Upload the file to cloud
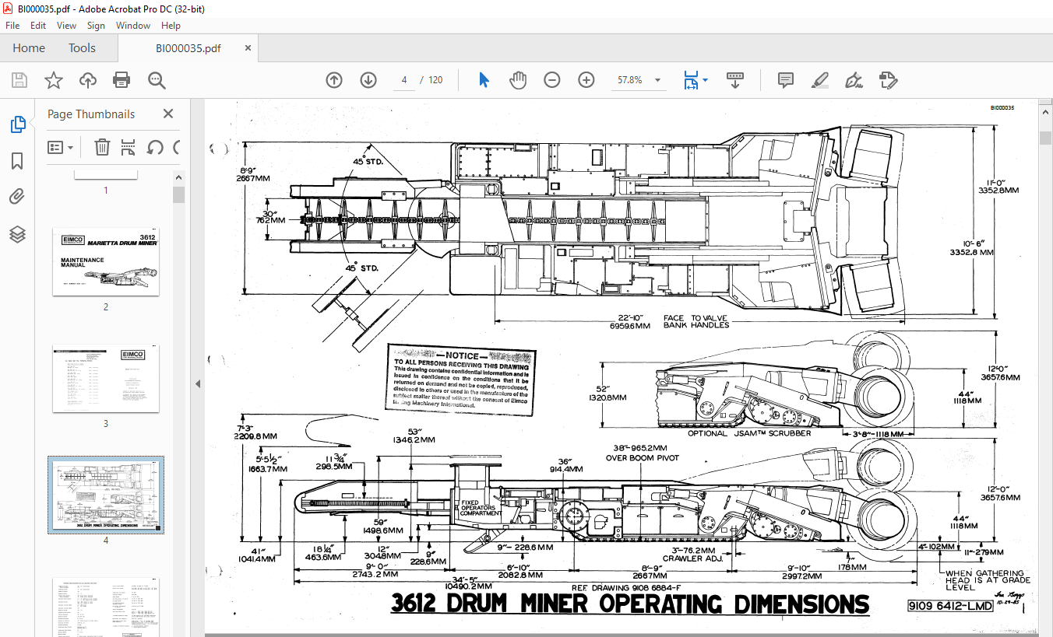The width and height of the screenshot is (1053, 637). (x=88, y=80)
